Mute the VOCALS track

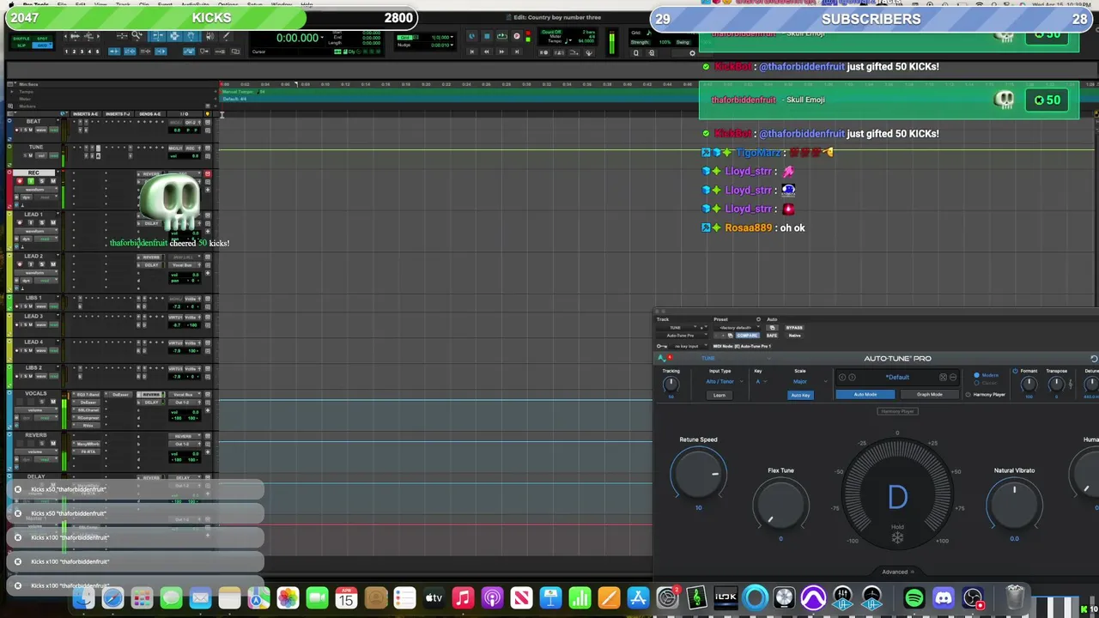[x=53, y=402]
